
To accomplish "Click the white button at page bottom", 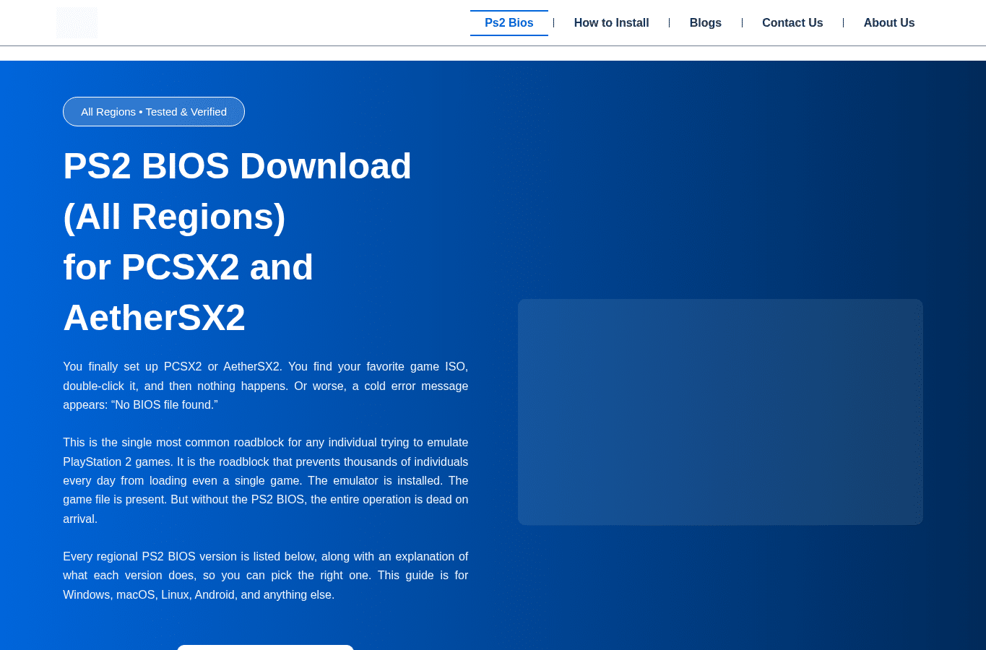I will [x=265, y=647].
